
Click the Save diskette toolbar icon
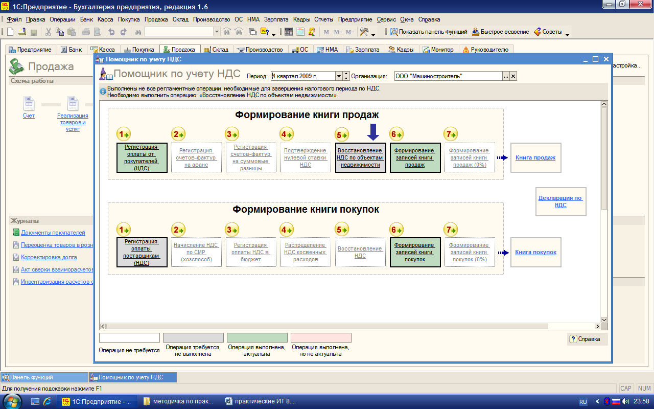tap(33, 32)
